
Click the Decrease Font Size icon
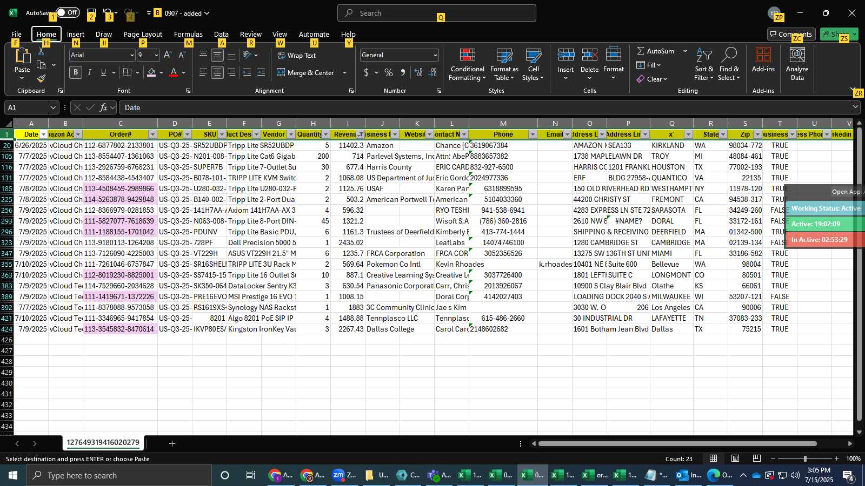[182, 55]
